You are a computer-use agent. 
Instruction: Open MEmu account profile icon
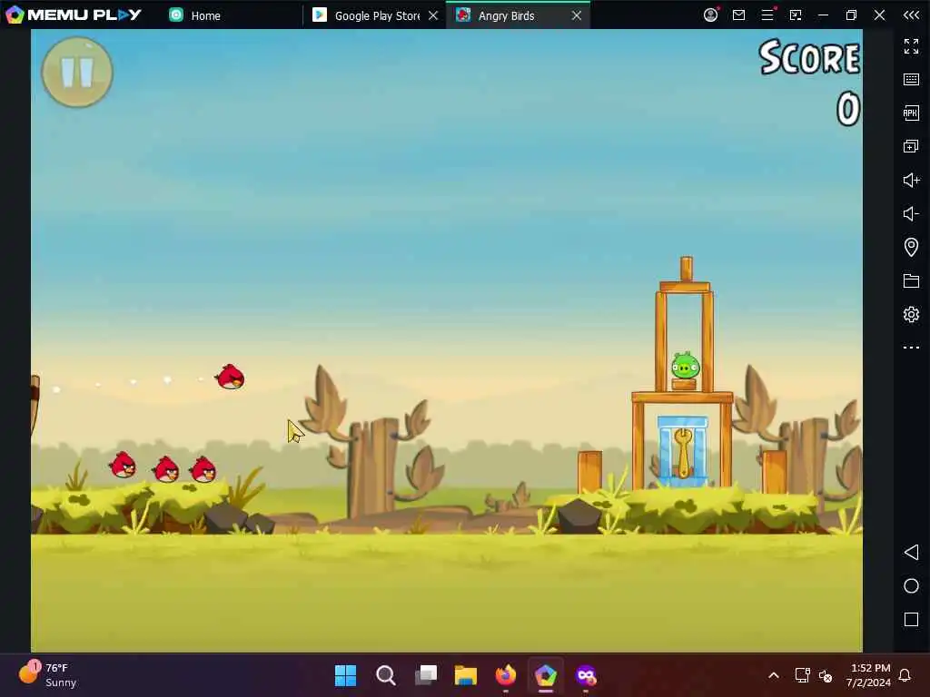coord(710,15)
